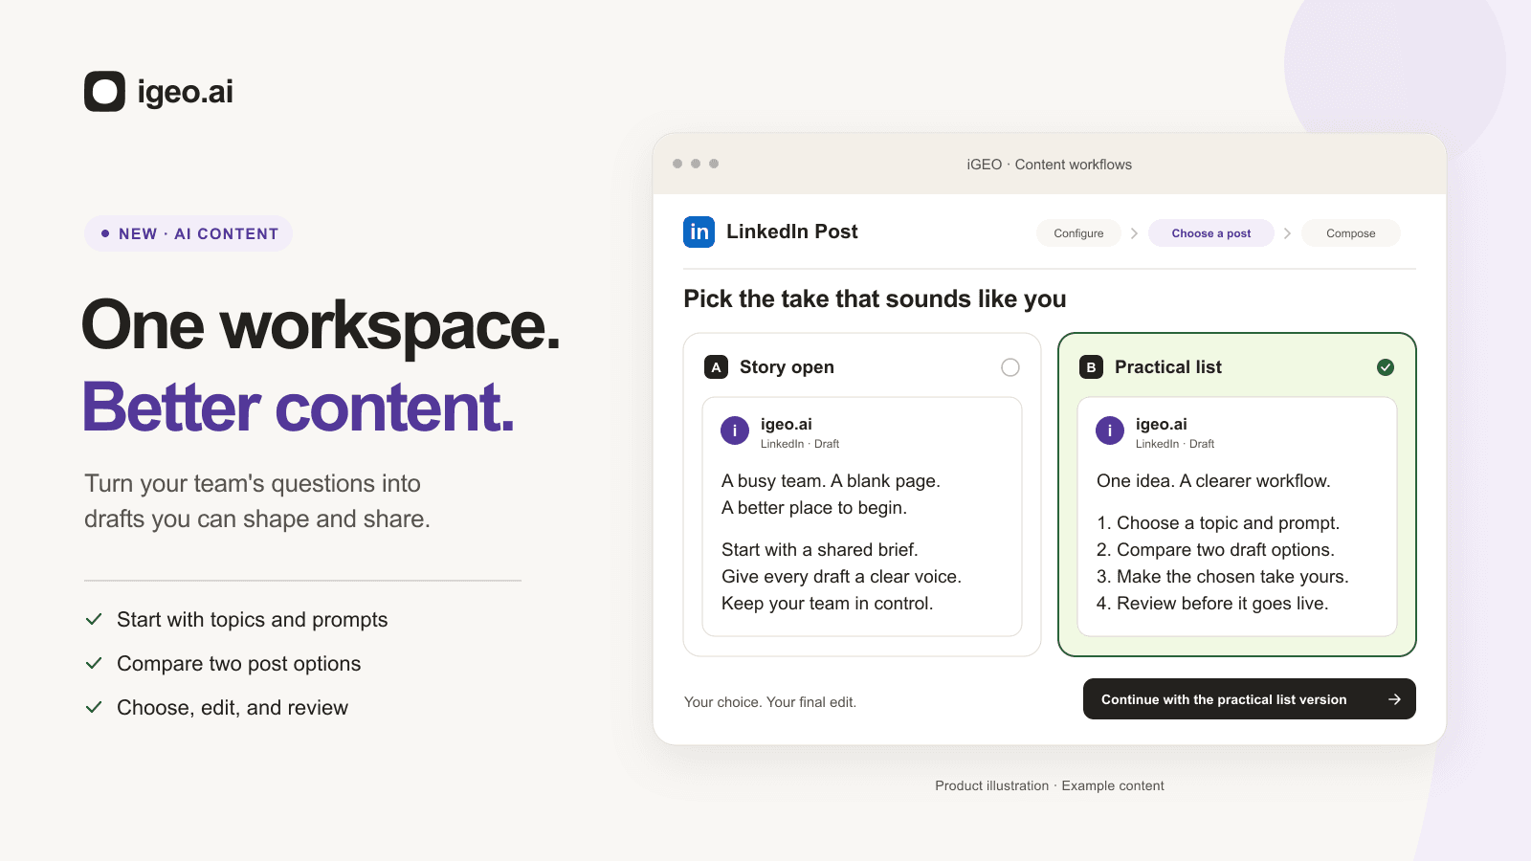Click the A badge on Story open card
The width and height of the screenshot is (1531, 861).
[716, 367]
